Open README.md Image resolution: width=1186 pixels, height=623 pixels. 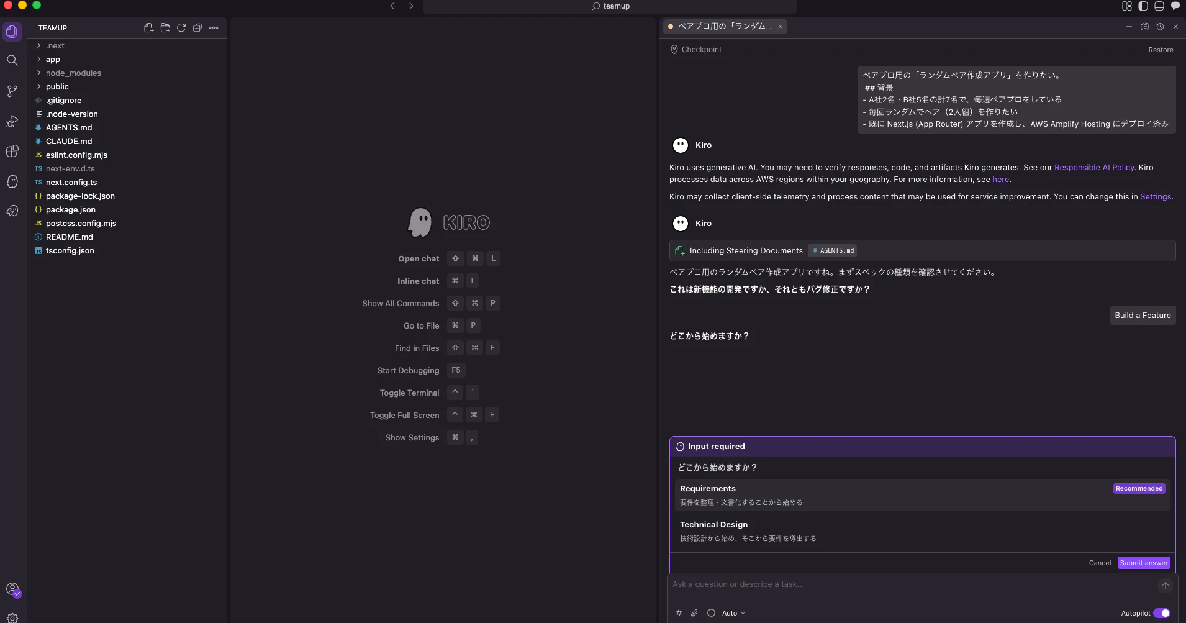[127, 237]
